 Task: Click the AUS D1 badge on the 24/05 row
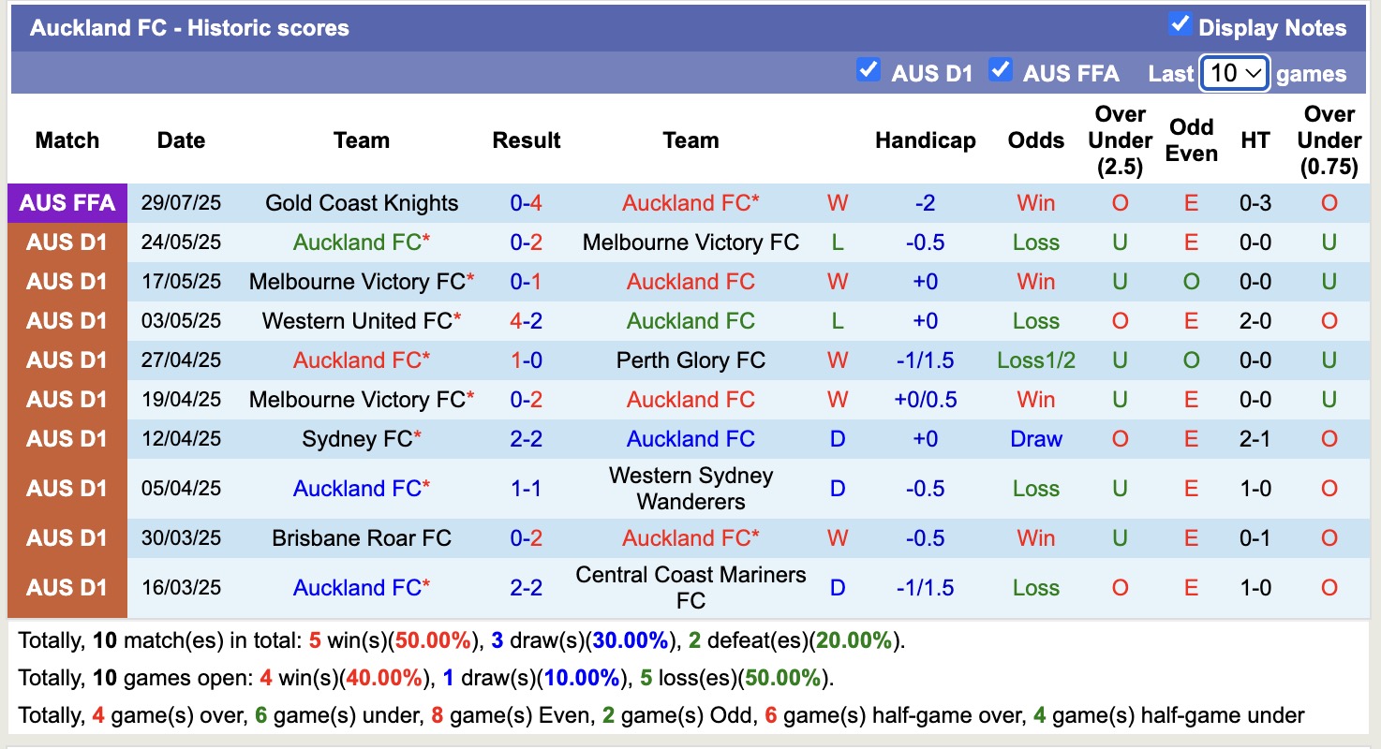tap(67, 242)
